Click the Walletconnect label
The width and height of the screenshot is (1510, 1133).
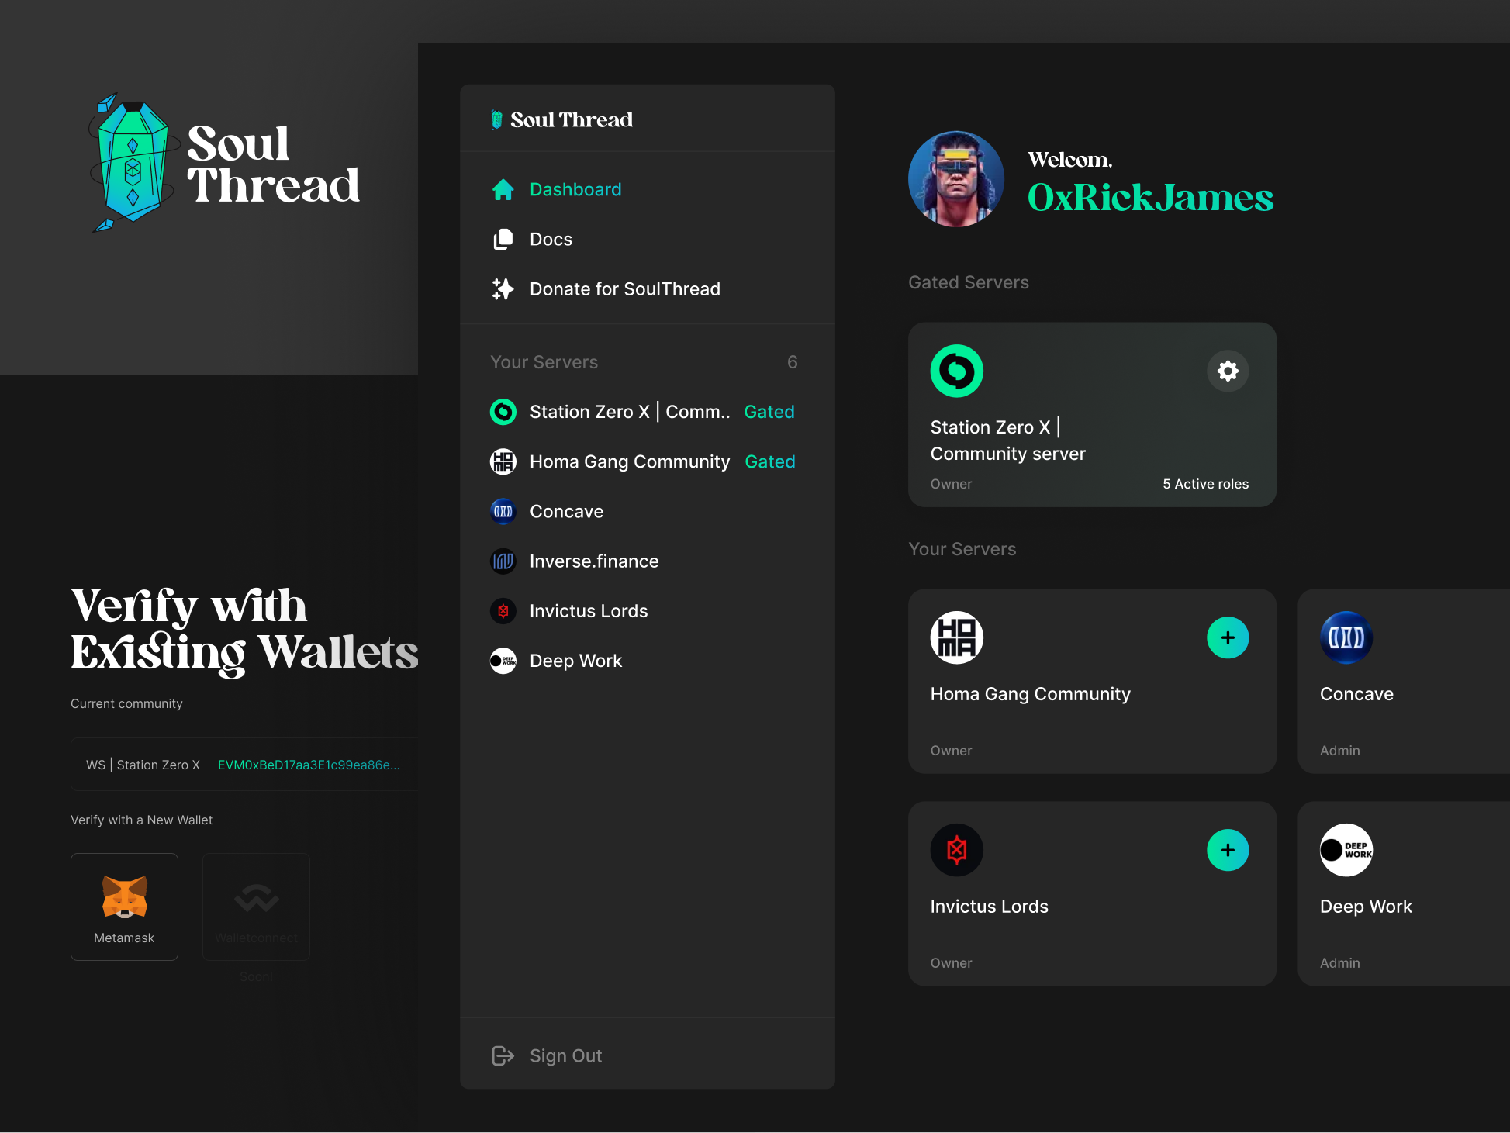pos(256,938)
